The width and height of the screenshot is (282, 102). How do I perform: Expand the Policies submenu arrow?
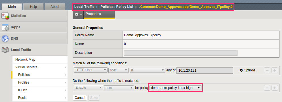[65, 75]
